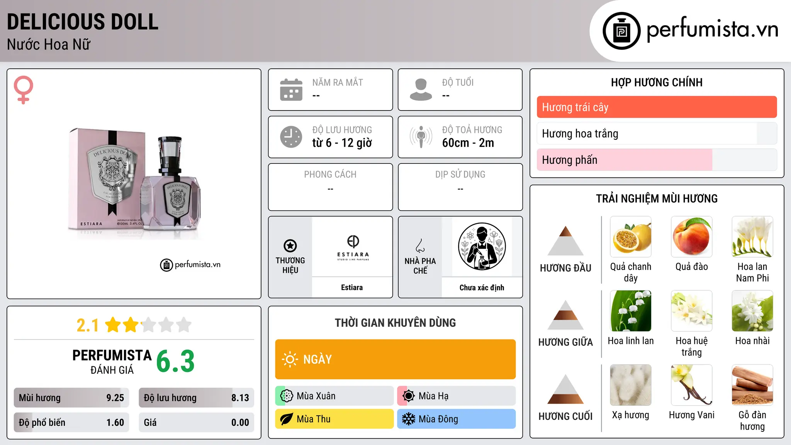Click the Estiara brand name link
Screen dimensions: 791x445
[x=352, y=287]
